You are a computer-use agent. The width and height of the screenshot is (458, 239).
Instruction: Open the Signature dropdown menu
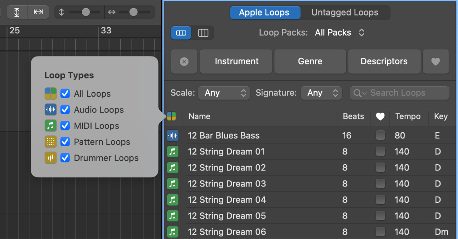tap(321, 93)
